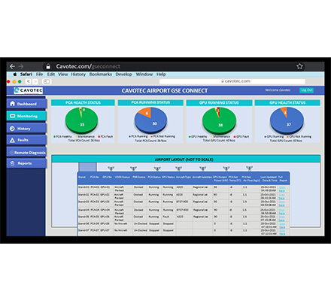Click the green 35 slice of the PCA Health pie

(x=83, y=124)
